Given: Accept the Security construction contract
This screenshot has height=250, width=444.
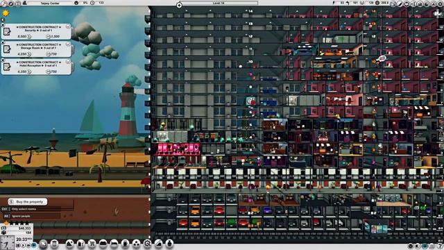Looking at the screenshot, I should (x=68, y=26).
